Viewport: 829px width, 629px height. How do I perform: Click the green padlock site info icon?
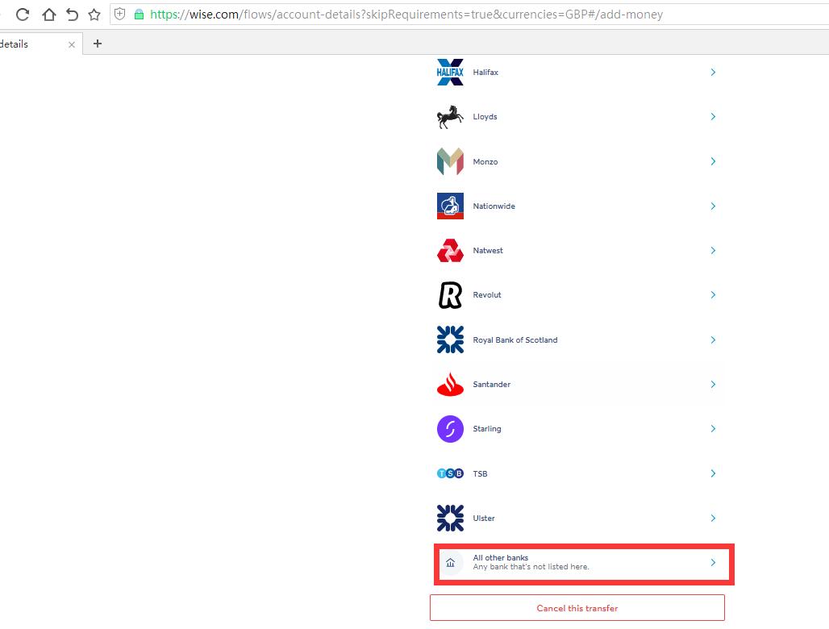tap(139, 15)
